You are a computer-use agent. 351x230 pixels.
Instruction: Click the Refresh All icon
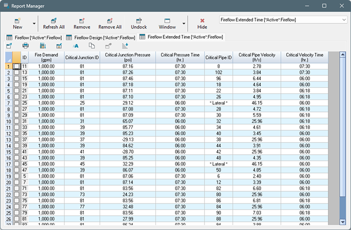tap(54, 21)
